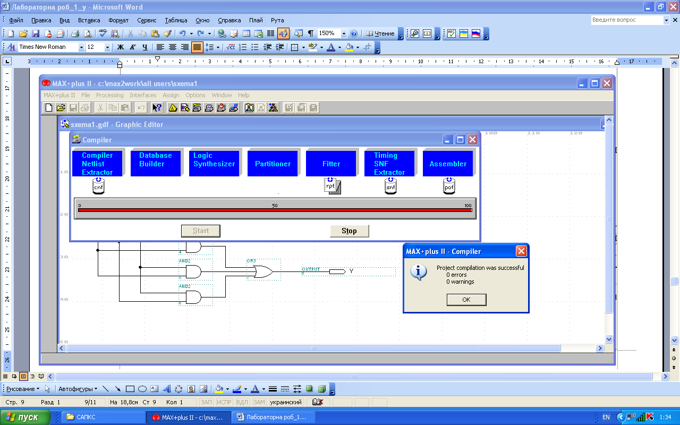Toggle the Drawing toolbar button
The height and width of the screenshot is (425, 680).
[283, 33]
